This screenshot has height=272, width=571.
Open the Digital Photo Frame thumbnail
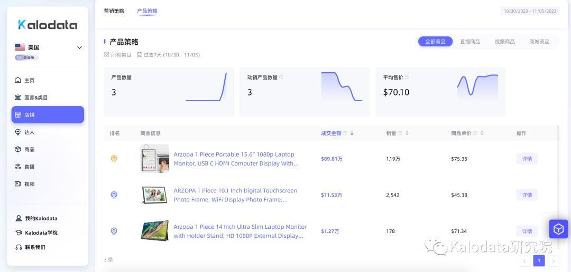(155, 195)
